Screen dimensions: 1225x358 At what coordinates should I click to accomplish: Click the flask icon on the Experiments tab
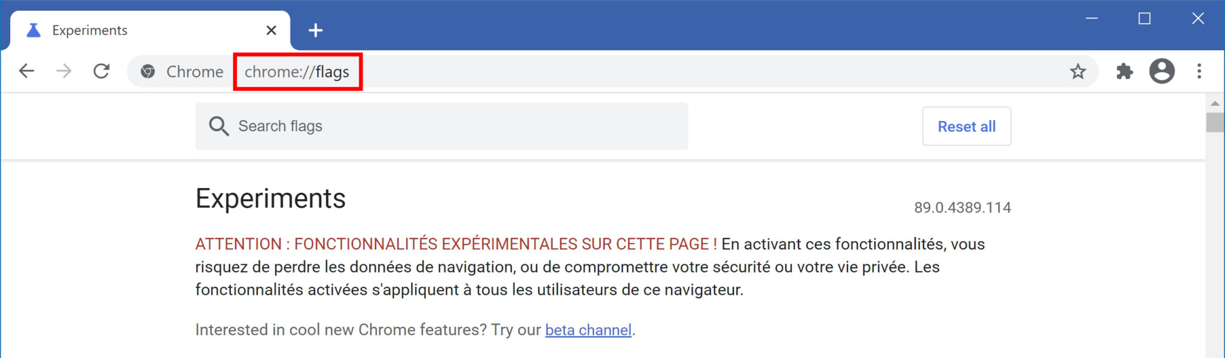tap(33, 30)
